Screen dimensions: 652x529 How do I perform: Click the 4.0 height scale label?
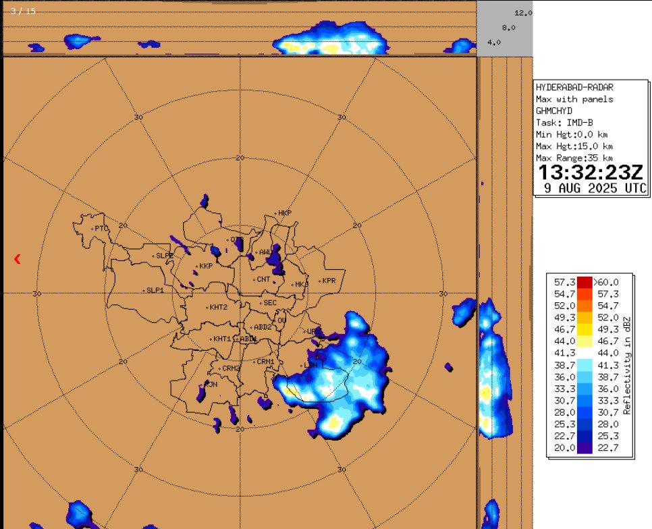pos(494,43)
